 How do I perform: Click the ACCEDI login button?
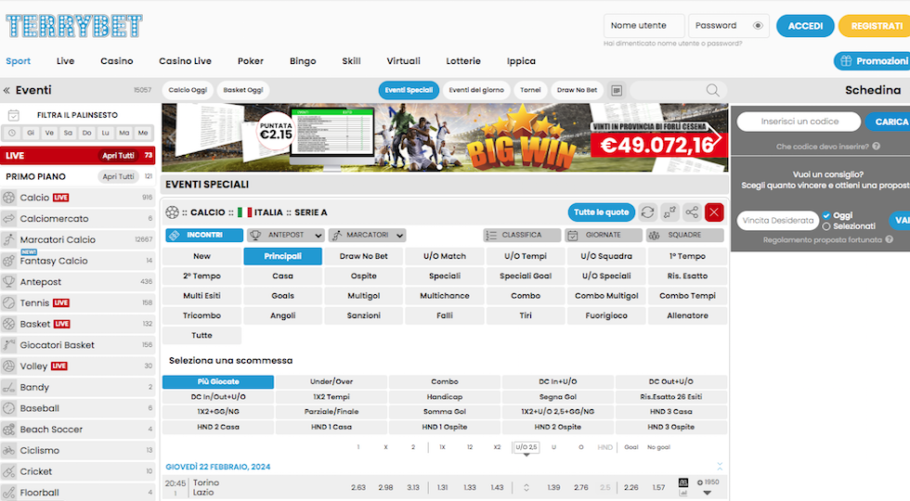(x=805, y=26)
